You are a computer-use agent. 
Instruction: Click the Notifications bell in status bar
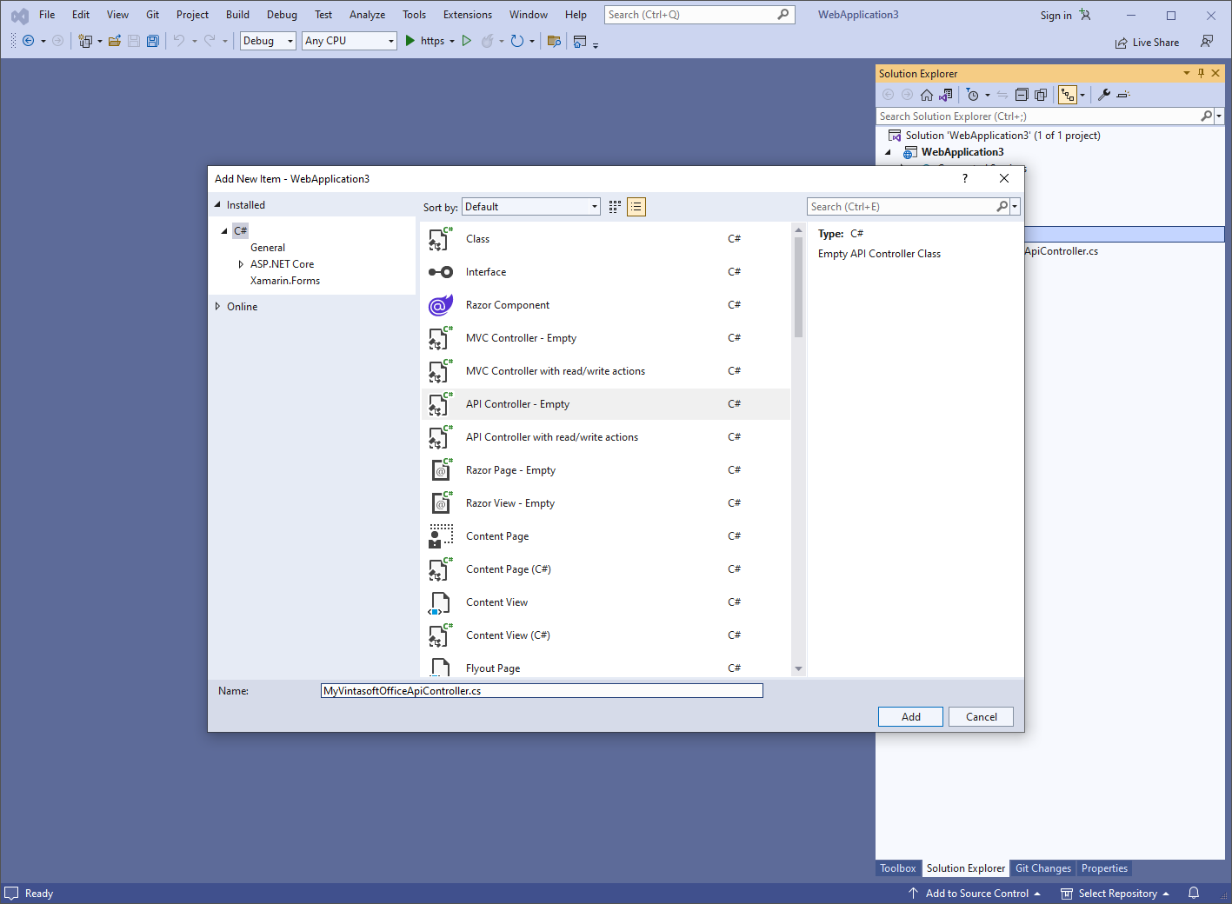(x=1194, y=893)
